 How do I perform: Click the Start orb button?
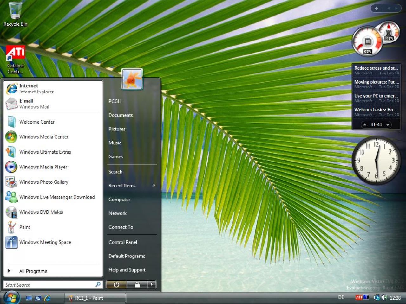coord(11,297)
